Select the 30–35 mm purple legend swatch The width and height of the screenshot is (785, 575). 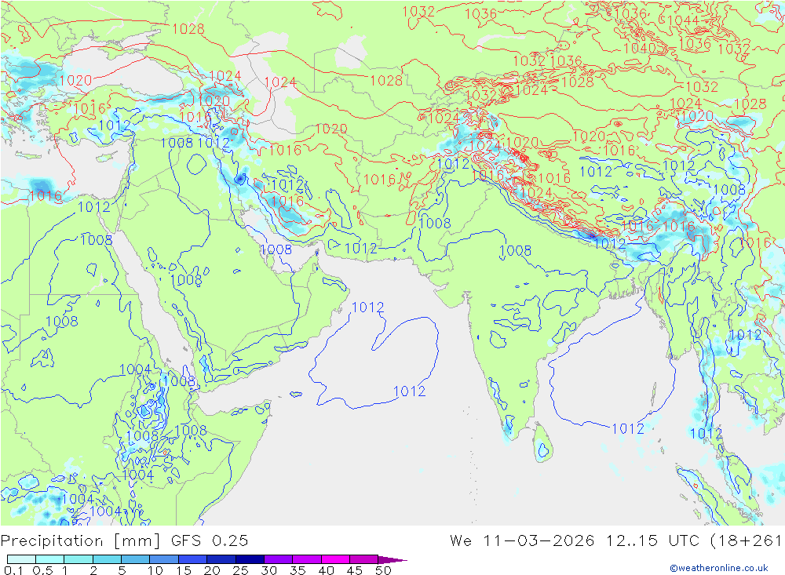[x=279, y=559]
